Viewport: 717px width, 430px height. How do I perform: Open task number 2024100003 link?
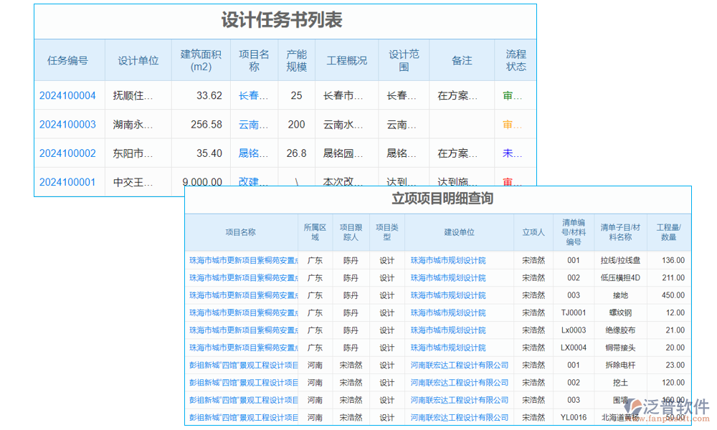point(68,123)
